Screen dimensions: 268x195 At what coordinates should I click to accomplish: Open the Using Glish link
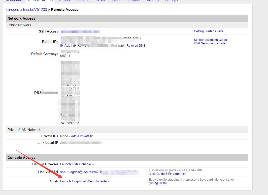(158, 183)
